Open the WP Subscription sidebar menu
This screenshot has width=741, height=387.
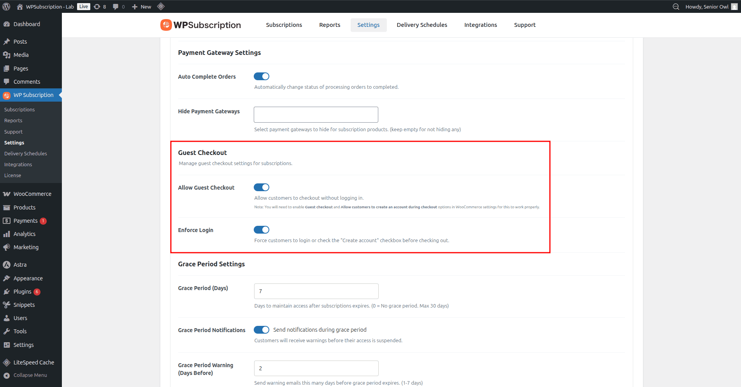tap(31, 95)
